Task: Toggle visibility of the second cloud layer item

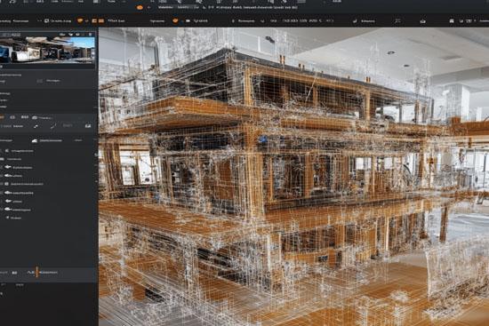Action: (8, 176)
